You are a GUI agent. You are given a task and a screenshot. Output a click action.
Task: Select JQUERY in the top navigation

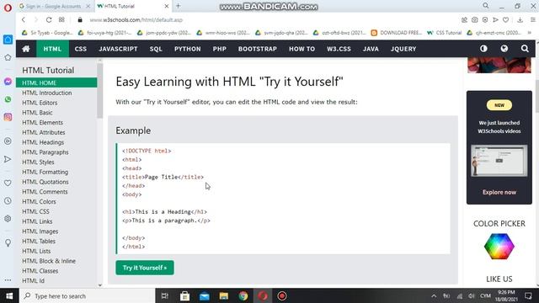point(403,49)
